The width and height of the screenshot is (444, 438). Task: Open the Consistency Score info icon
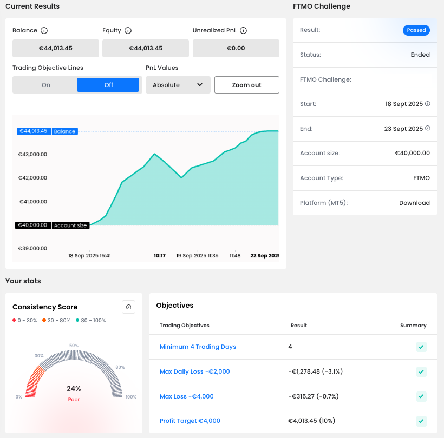[128, 307]
